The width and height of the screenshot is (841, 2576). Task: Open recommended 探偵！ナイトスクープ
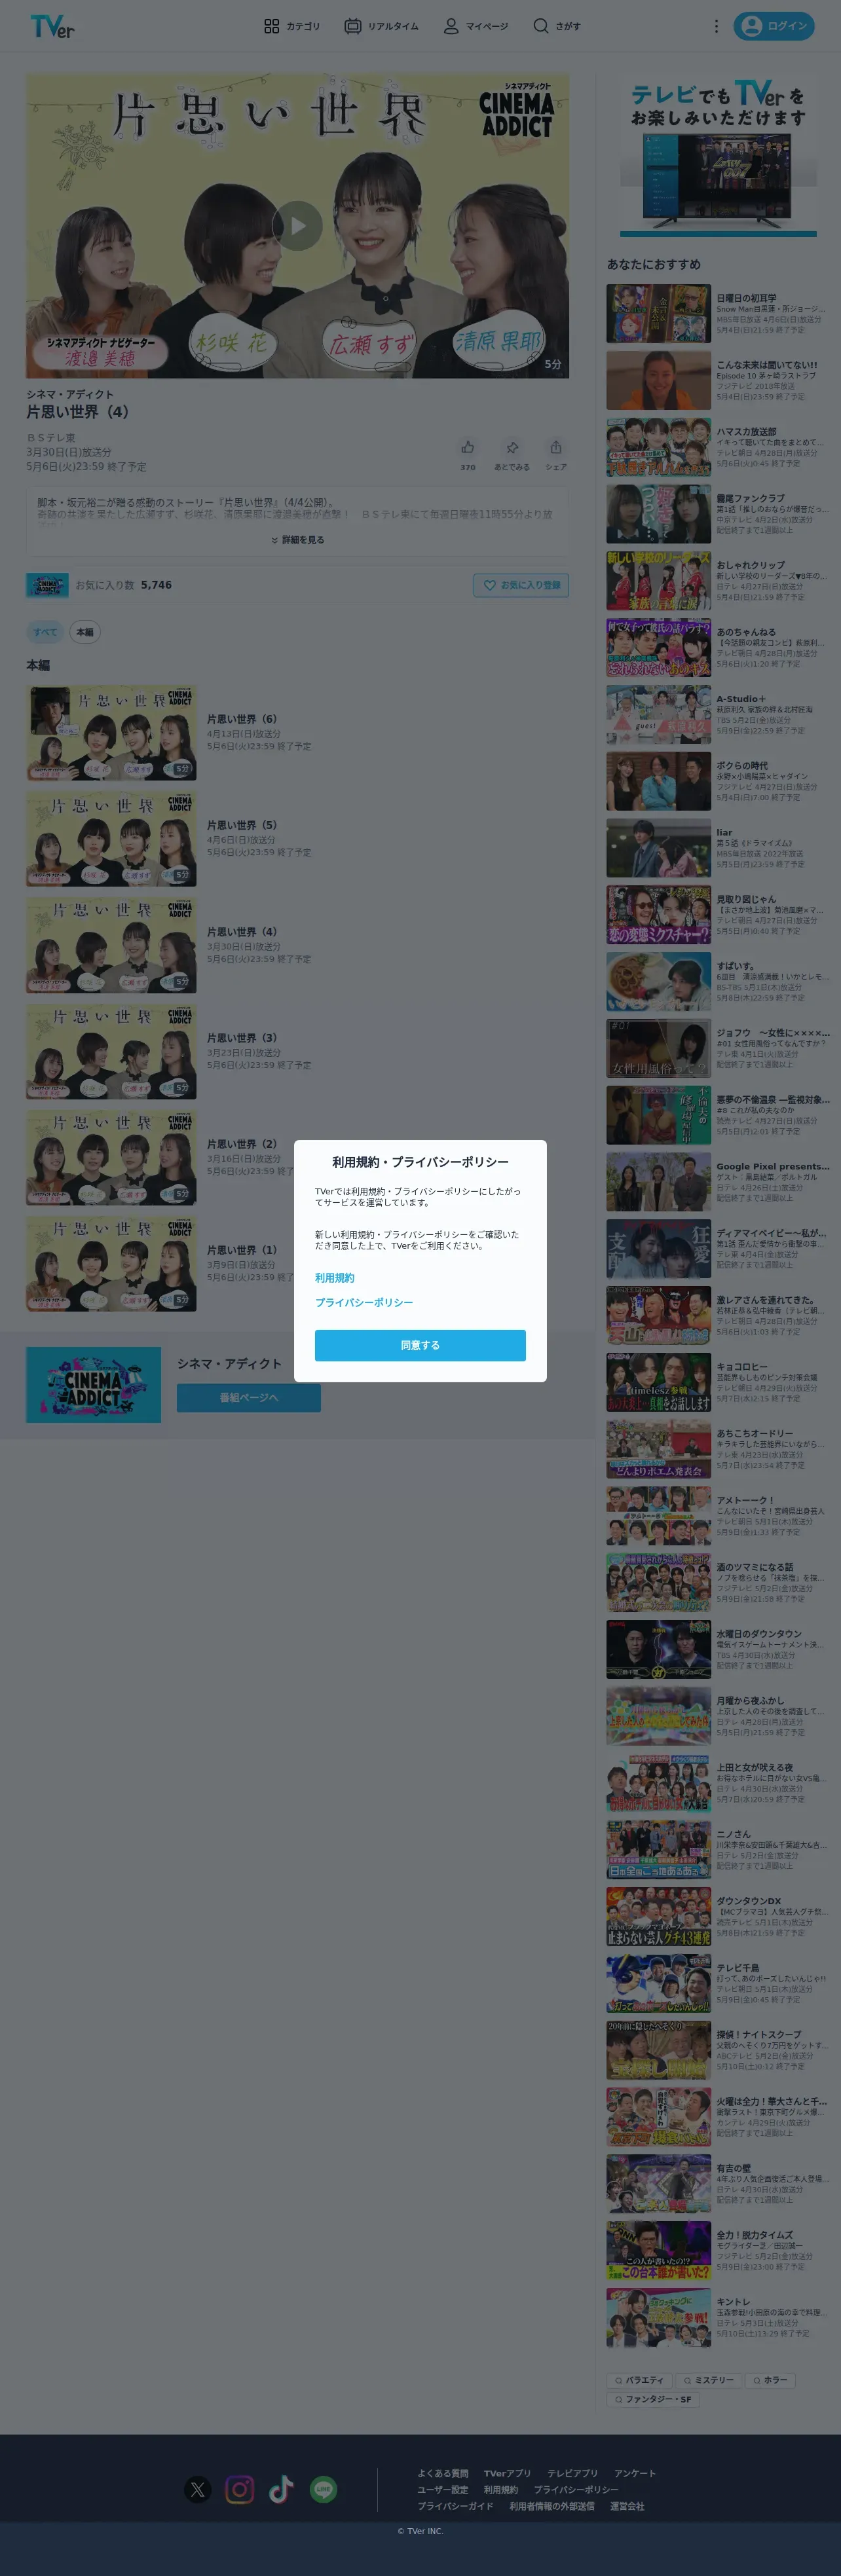[x=718, y=2050]
